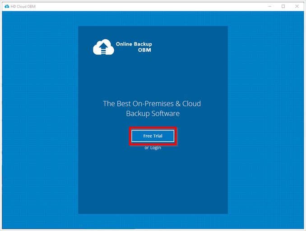This screenshot has width=306, height=231.
Task: Click the "HD Cloud OBM" window title text
Action: pyautogui.click(x=23, y=6)
